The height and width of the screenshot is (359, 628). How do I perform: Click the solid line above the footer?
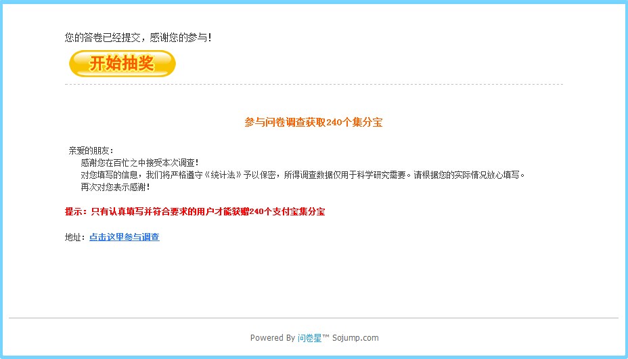coord(314,318)
